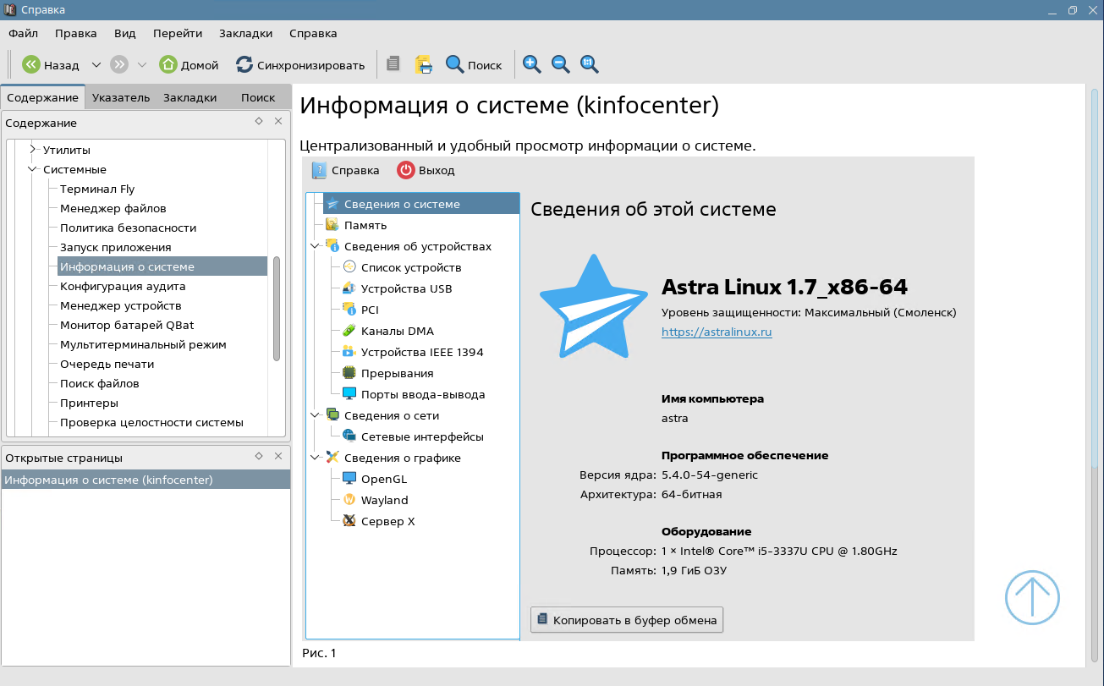Open Мультитерминальный режим entry
The height and width of the screenshot is (686, 1104).
tap(143, 344)
